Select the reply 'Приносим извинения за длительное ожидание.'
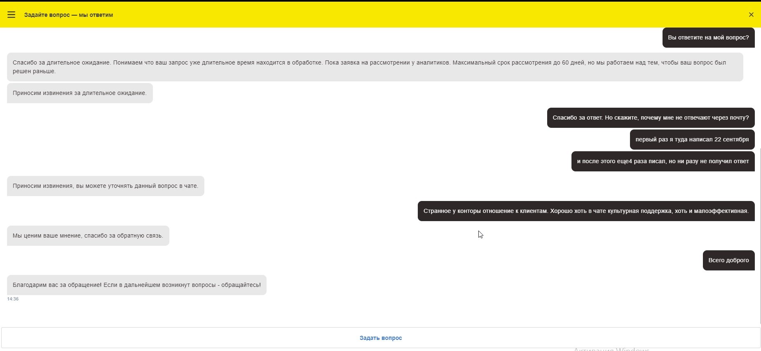The image size is (761, 351). click(80, 93)
